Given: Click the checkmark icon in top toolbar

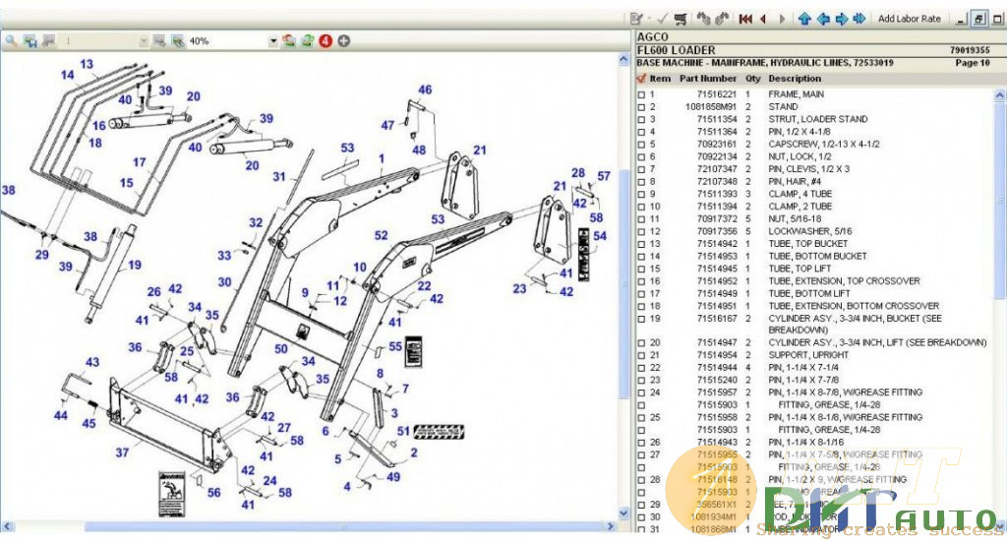Looking at the screenshot, I should tap(663, 19).
